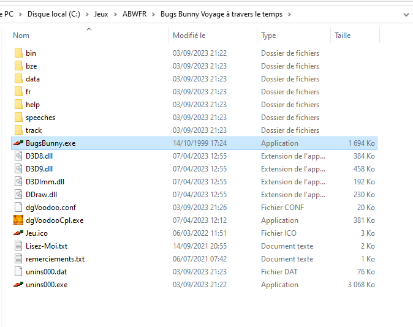Expand chevron after Jeux breadcrumb
Screen dimensions: 413x327
115,14
